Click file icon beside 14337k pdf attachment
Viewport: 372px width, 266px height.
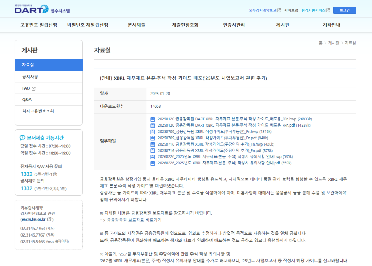[x=153, y=125]
